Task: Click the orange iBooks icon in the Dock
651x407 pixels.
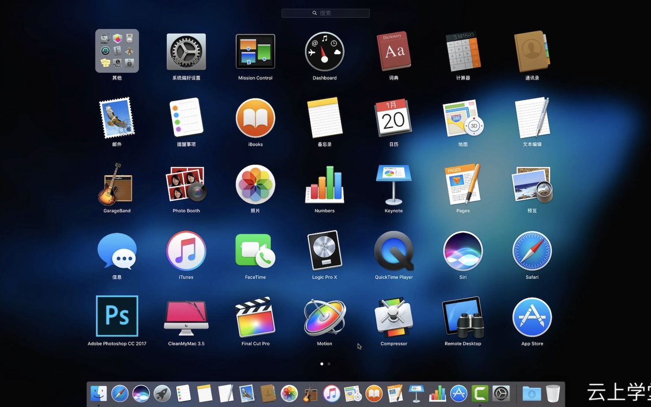Action: click(374, 393)
